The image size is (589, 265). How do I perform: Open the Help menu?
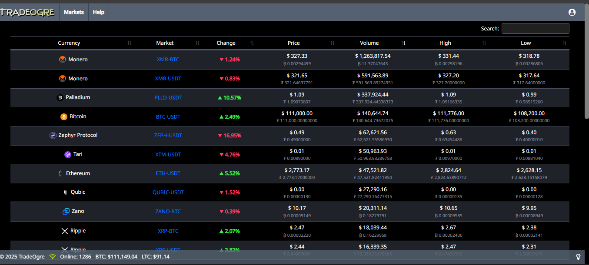pyautogui.click(x=99, y=12)
